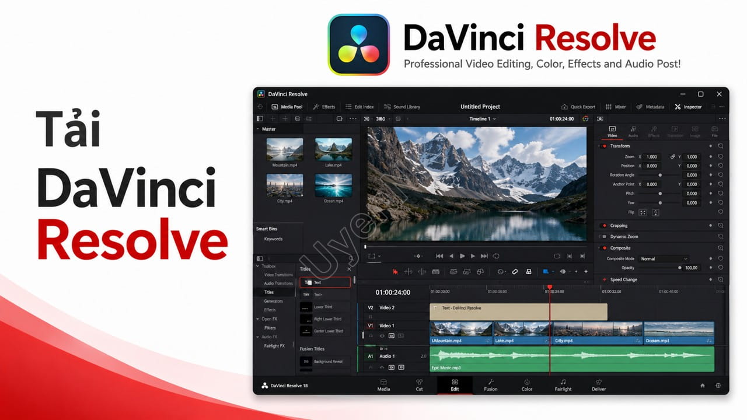
Task: Close the Titles panel with X
Action: click(x=349, y=269)
